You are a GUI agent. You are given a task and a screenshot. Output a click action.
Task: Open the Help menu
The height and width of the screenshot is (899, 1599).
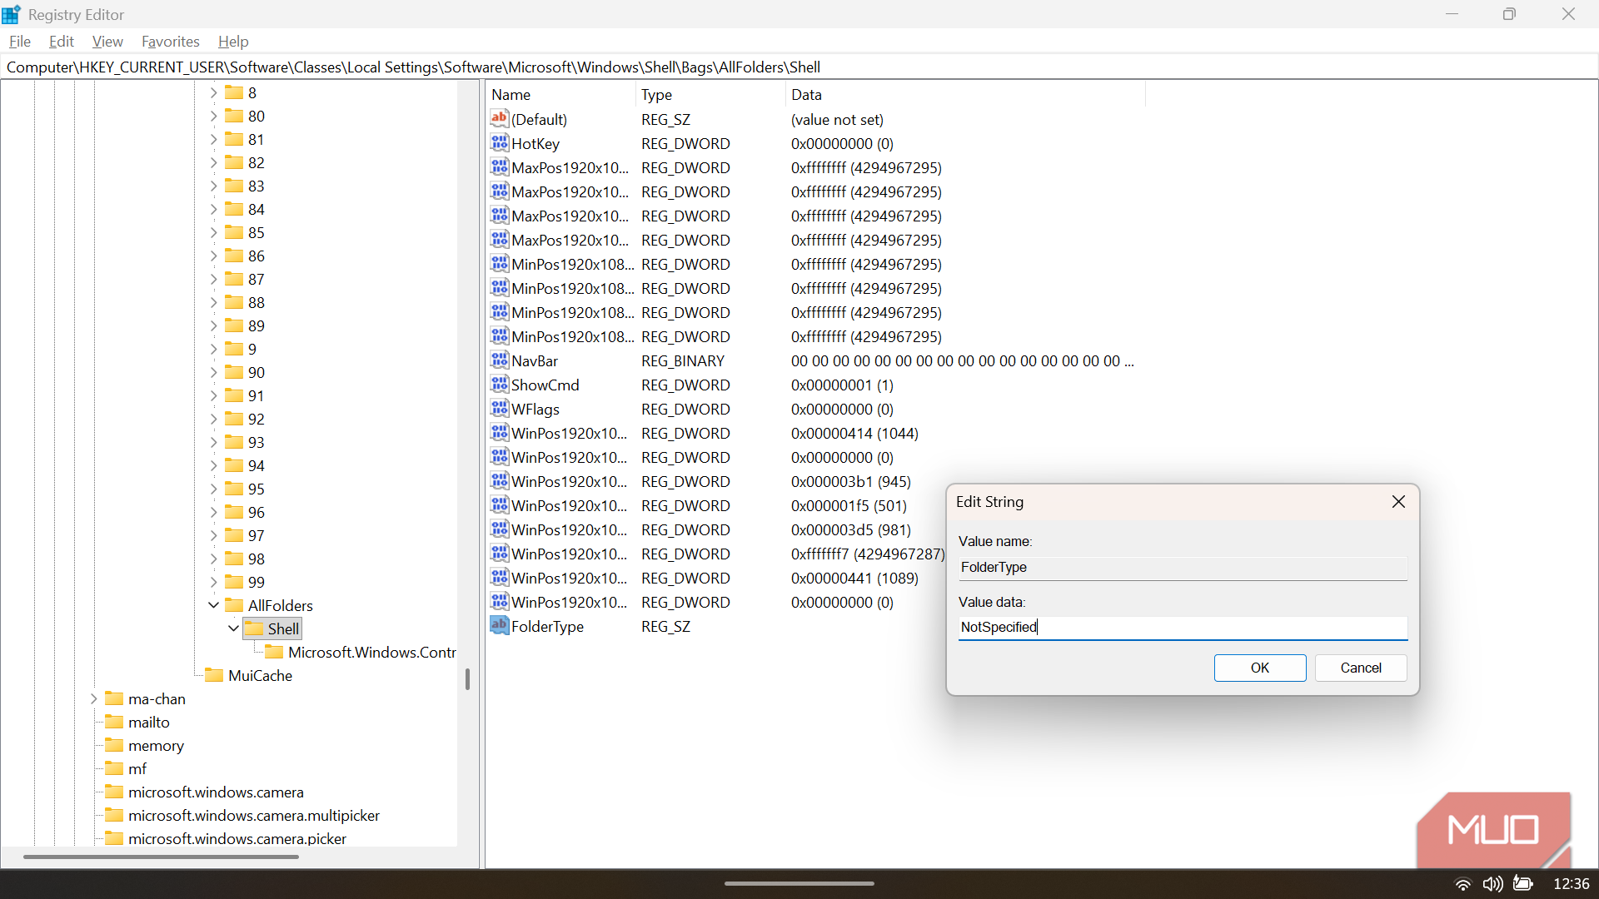233,42
